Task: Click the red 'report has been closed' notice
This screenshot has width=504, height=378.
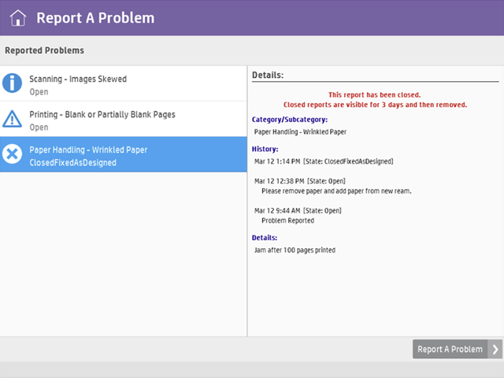Action: pos(375,99)
